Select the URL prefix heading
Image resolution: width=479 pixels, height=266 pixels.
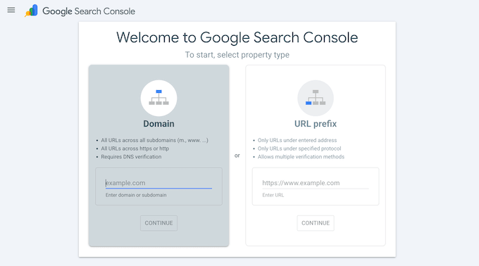316,124
